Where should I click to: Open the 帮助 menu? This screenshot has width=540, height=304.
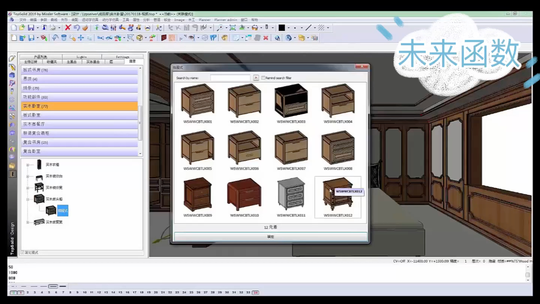click(x=255, y=20)
